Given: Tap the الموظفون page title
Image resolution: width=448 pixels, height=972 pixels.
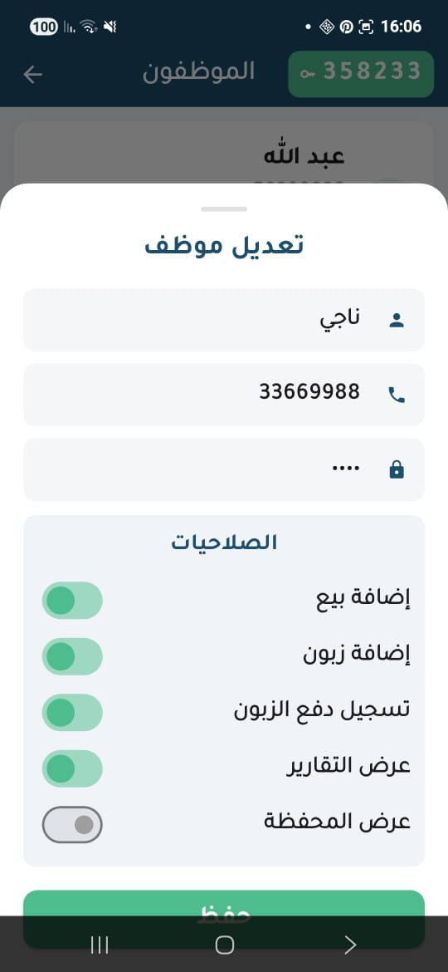Looking at the screenshot, I should [198, 72].
